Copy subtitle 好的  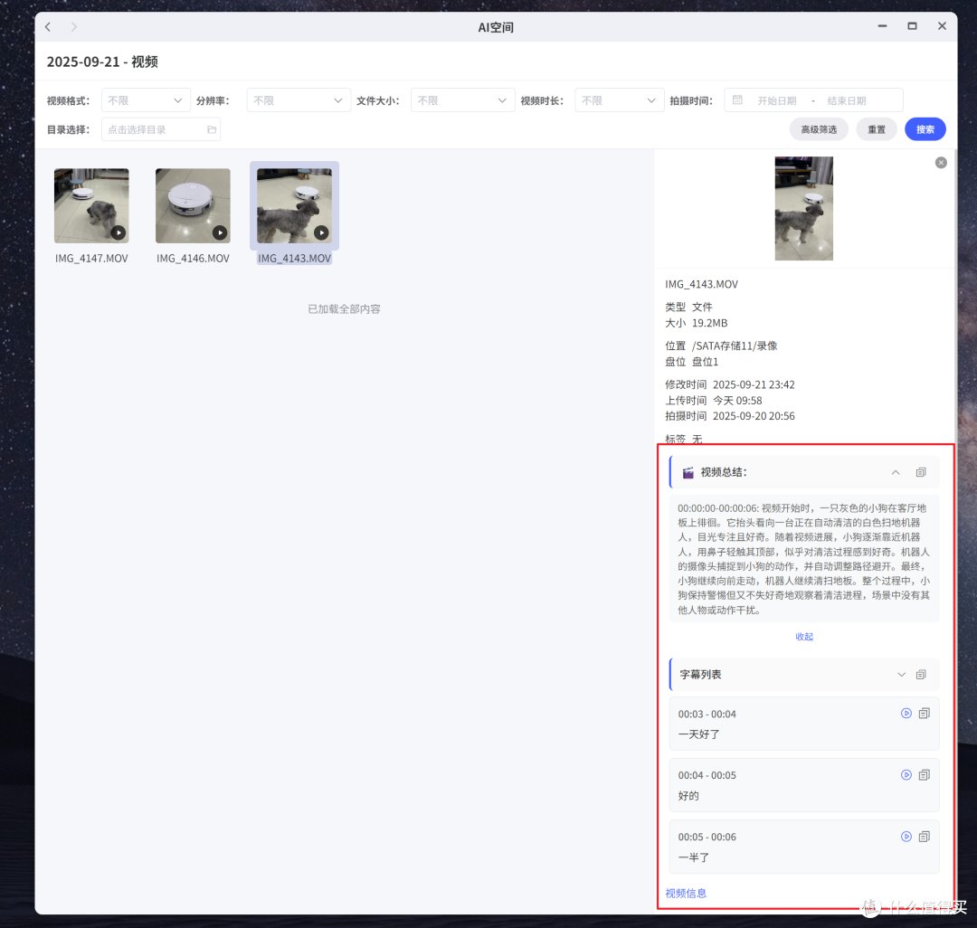pos(925,775)
